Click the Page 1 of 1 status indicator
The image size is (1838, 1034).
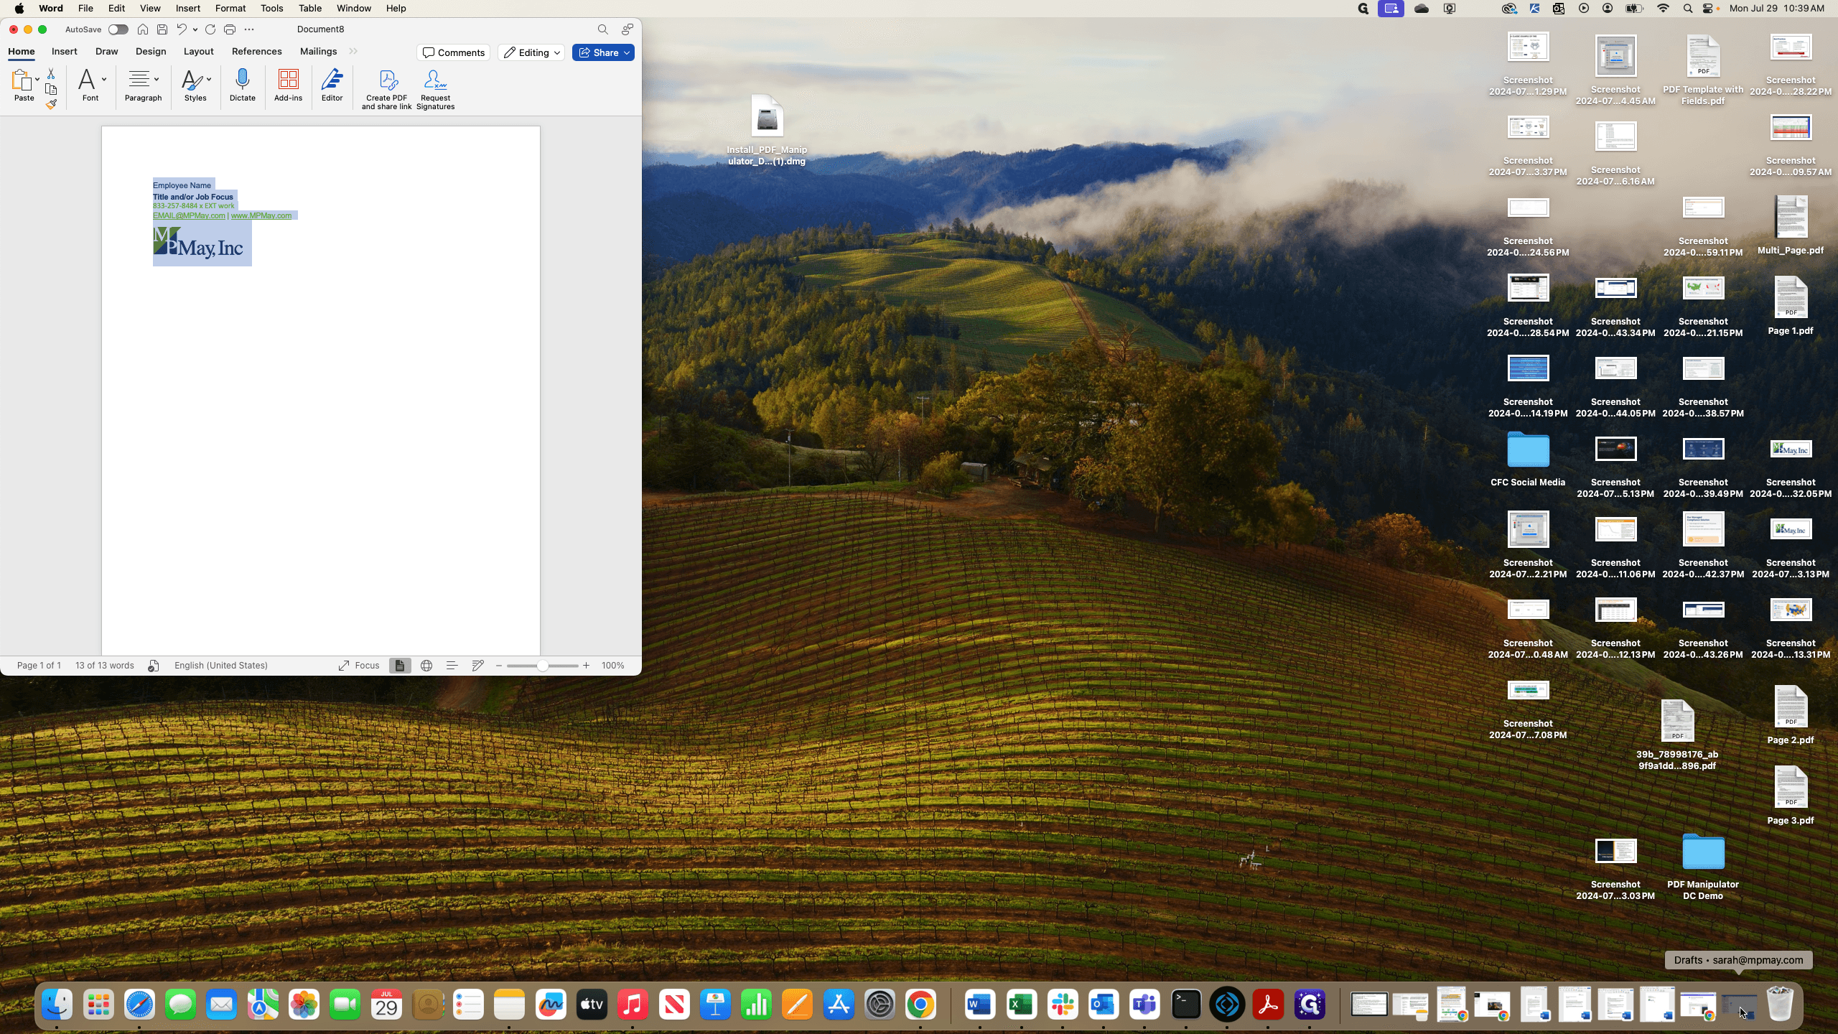[x=39, y=666]
